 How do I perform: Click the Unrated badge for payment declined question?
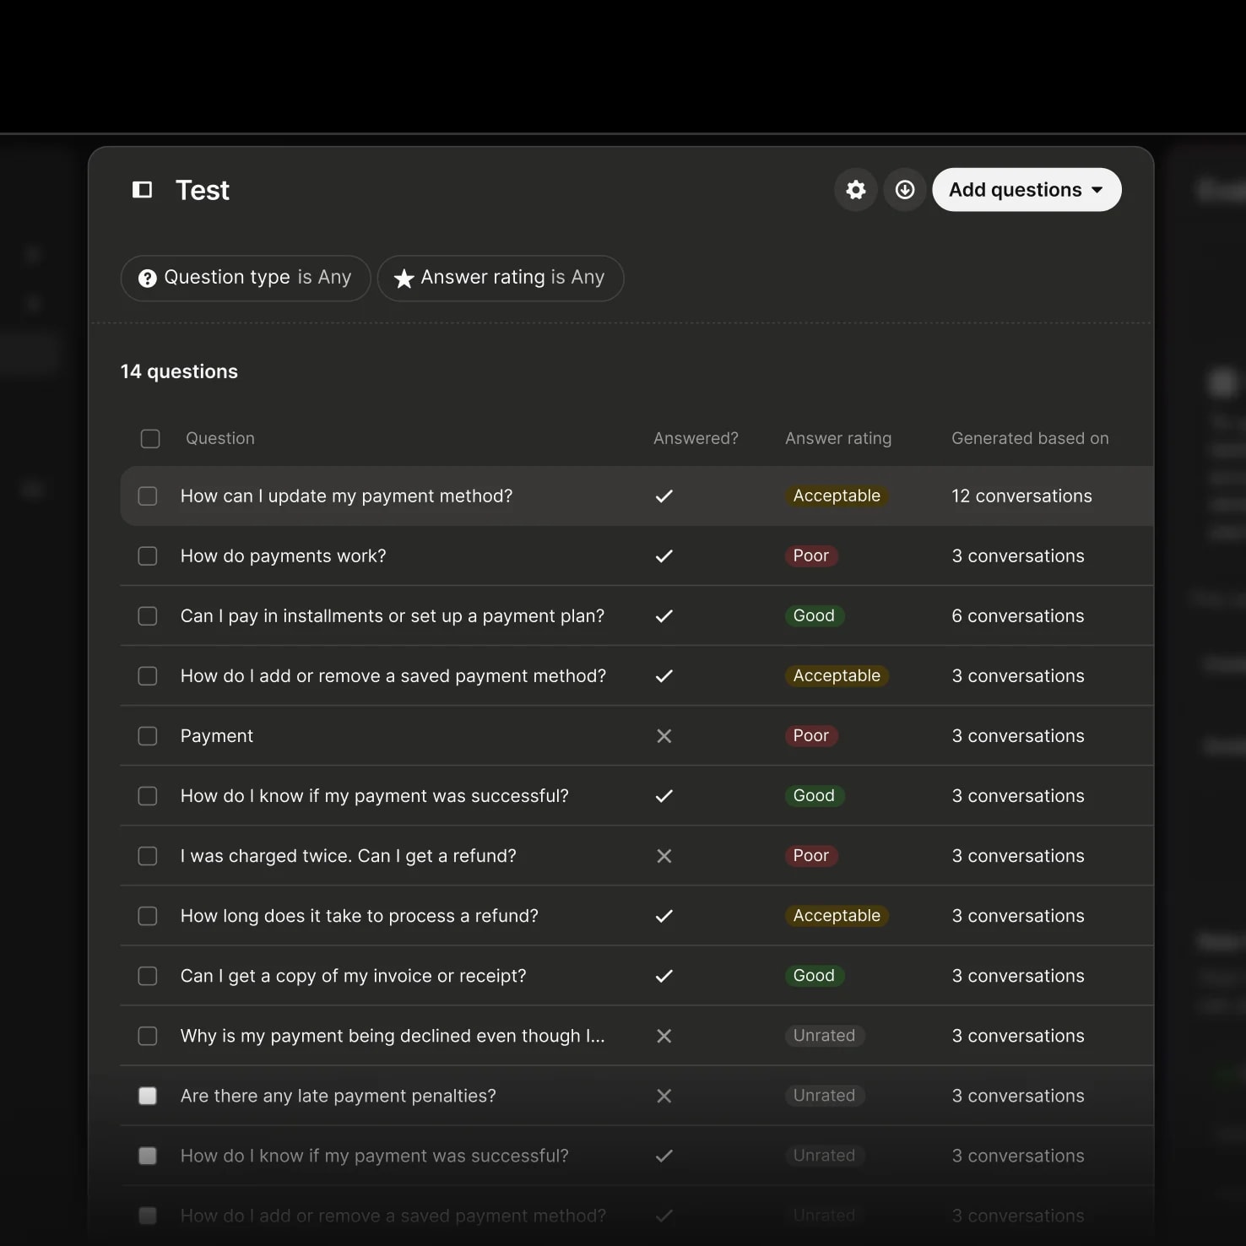(x=824, y=1036)
